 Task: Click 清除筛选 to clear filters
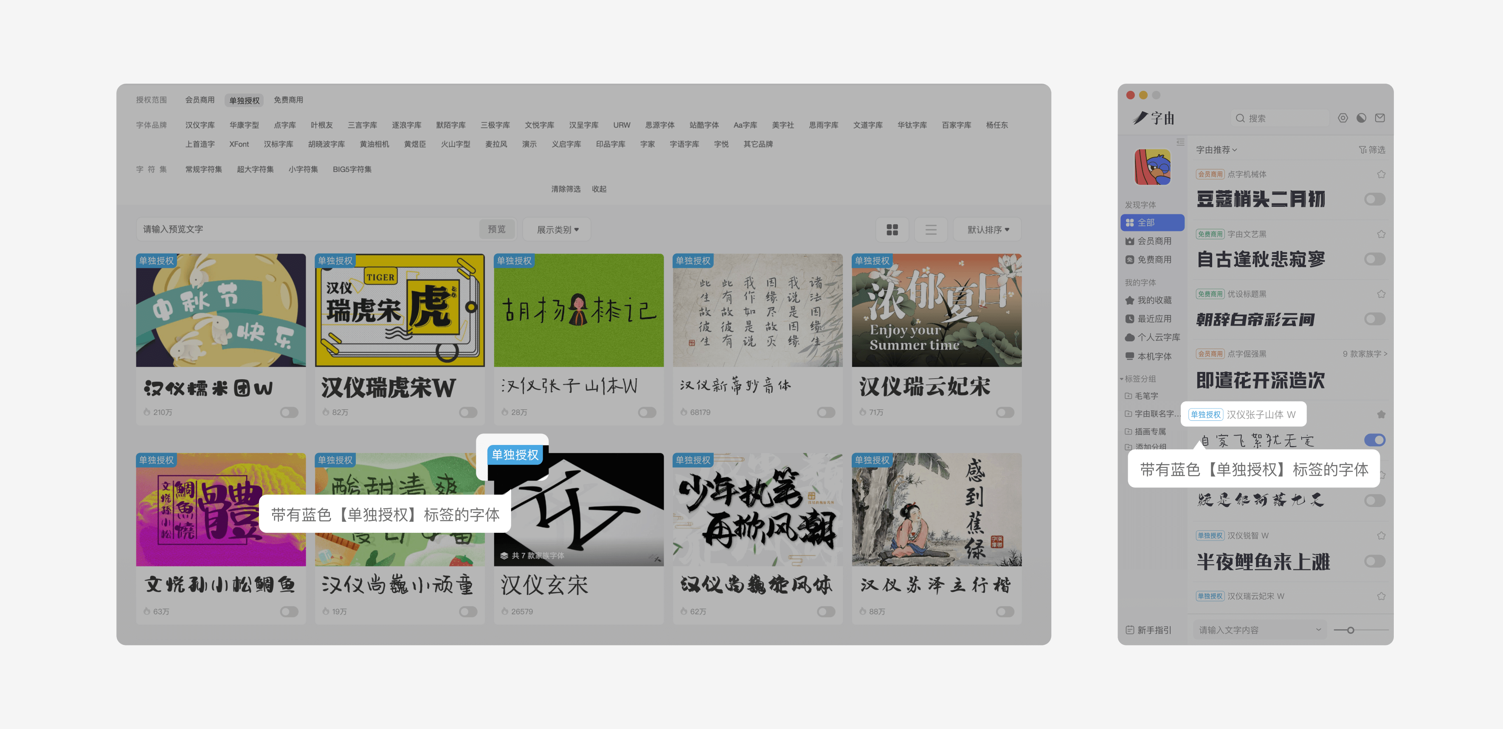click(566, 189)
